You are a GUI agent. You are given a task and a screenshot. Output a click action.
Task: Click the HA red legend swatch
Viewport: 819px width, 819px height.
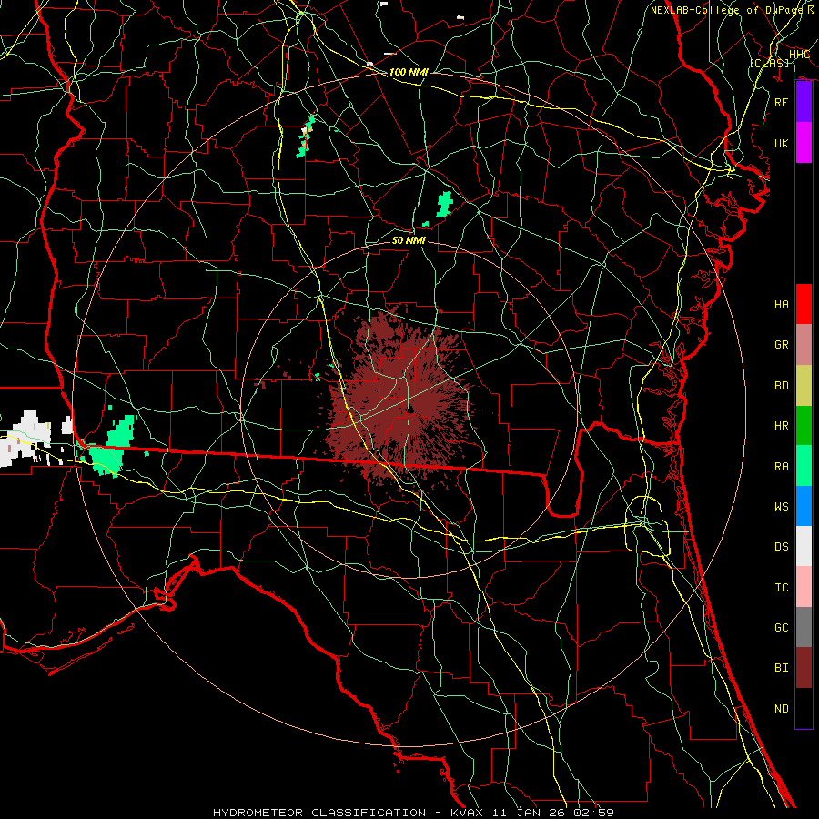coord(804,304)
